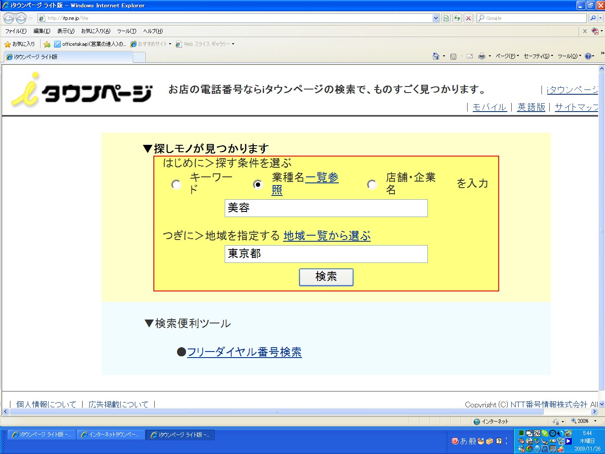The width and height of the screenshot is (605, 454).
Task: Expand command bar overflow chevron
Action: click(602, 53)
